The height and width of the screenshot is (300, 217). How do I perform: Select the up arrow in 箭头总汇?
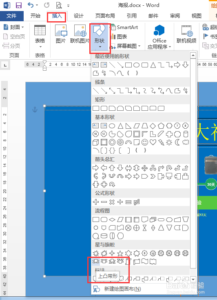point(112,168)
